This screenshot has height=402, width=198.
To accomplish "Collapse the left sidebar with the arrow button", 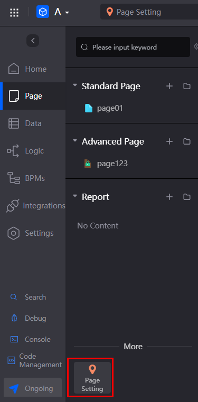I will coord(33,41).
